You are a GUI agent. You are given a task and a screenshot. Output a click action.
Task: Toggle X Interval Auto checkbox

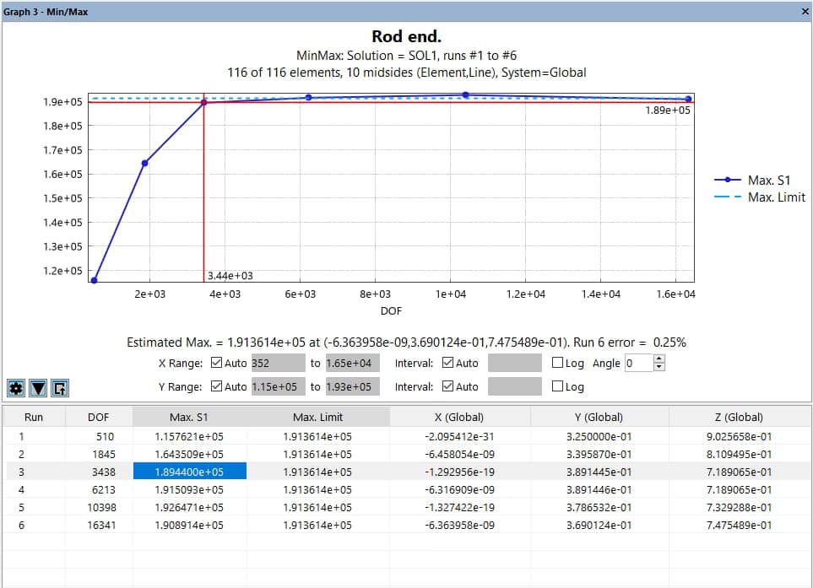tap(447, 364)
